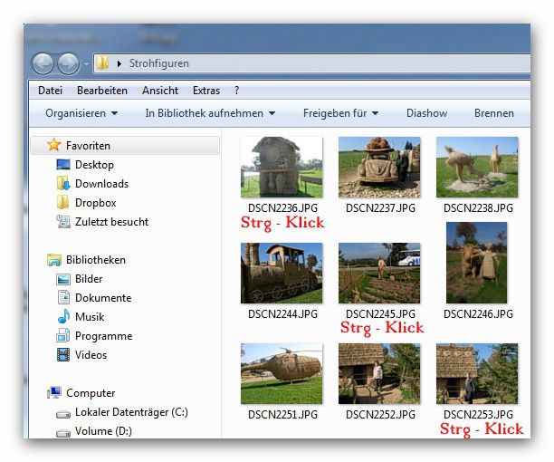This screenshot has height=462, width=554.
Task: Open the Datei menu
Action: (x=50, y=91)
